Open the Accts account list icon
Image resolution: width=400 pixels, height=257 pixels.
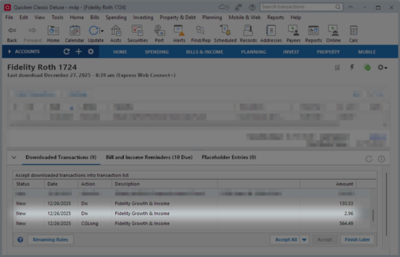(116, 34)
